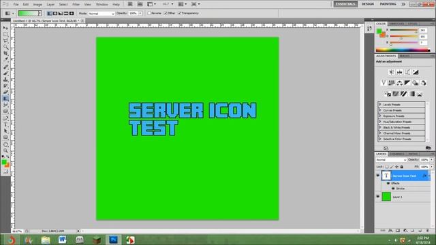Switch to the Painting workspace

pos(388,4)
